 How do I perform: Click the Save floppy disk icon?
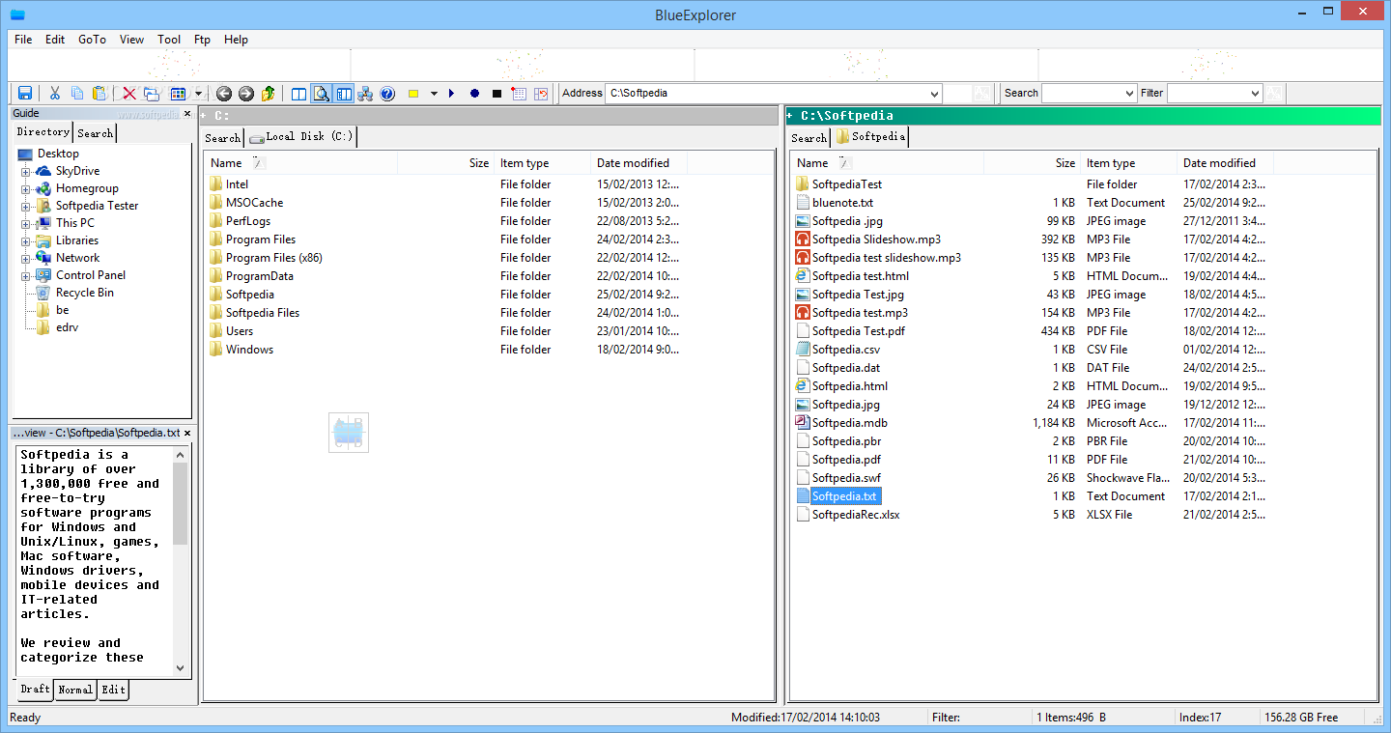tap(25, 94)
